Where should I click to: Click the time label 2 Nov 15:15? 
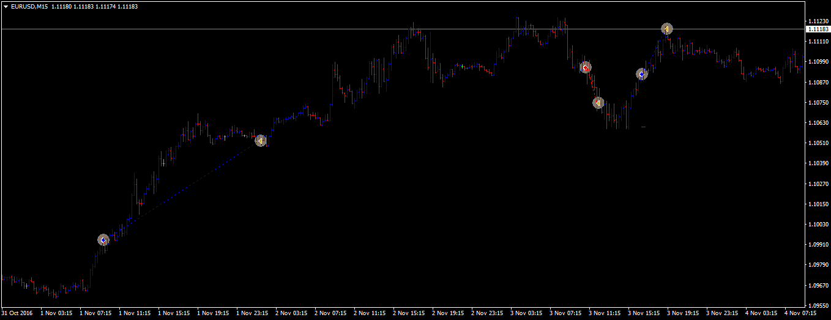coord(409,313)
